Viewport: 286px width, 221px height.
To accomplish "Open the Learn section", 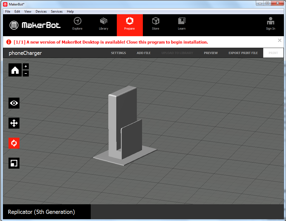I will pyautogui.click(x=182, y=24).
